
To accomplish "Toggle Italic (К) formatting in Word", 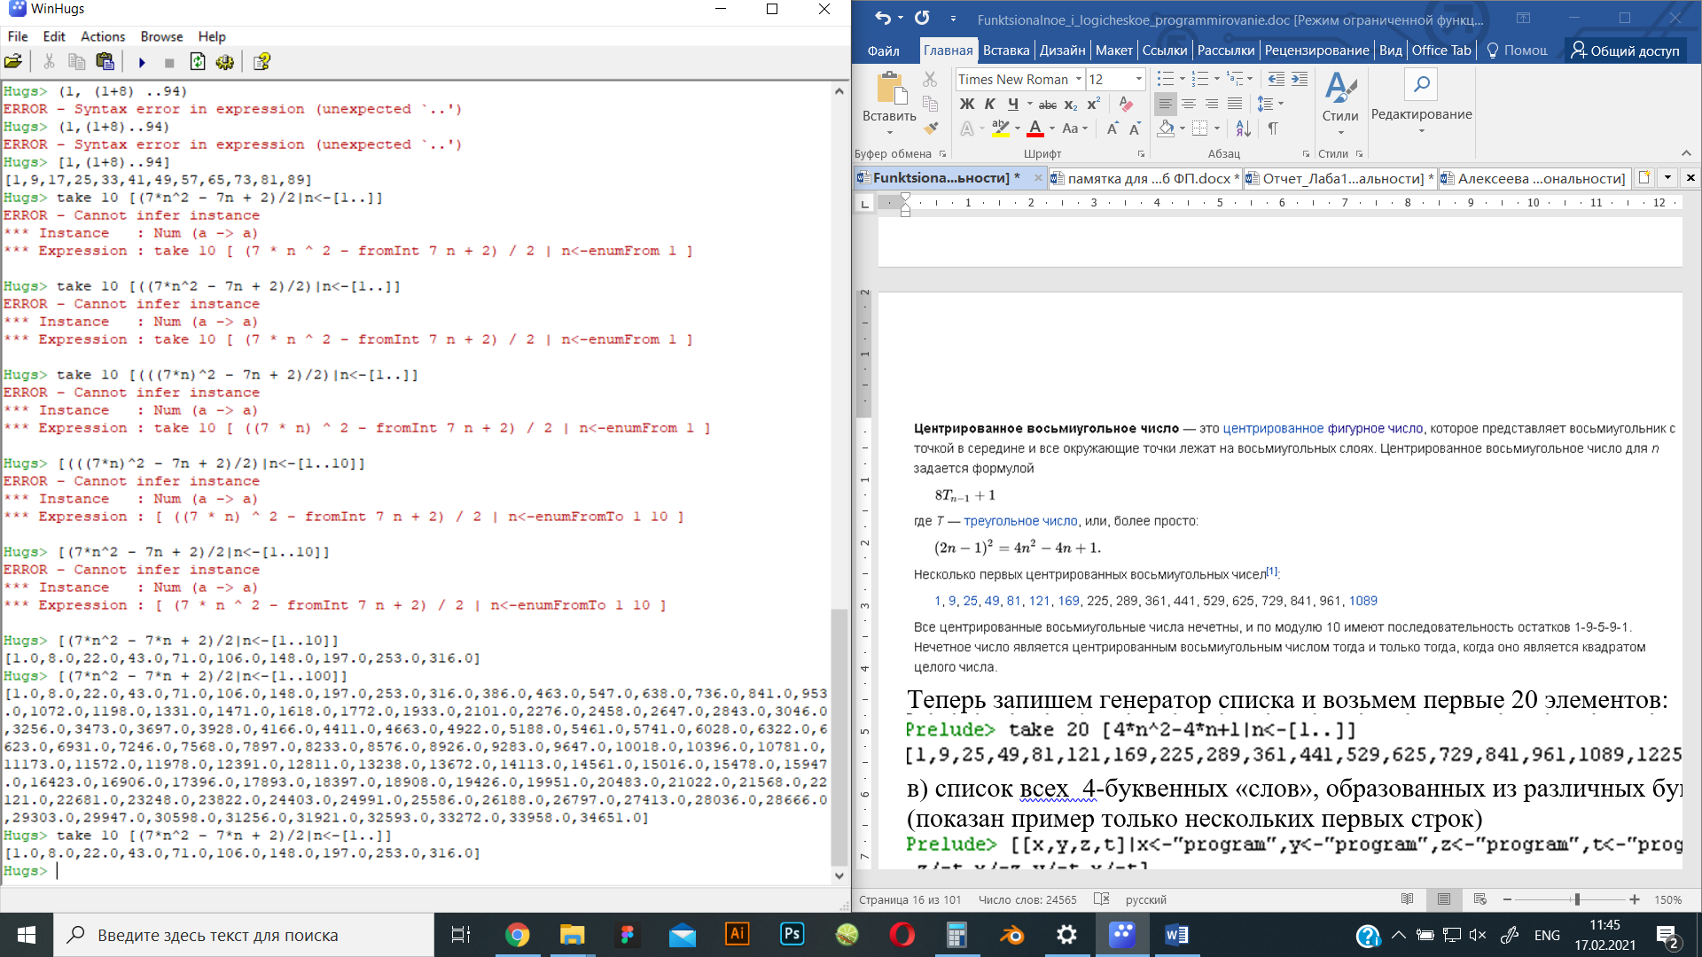I will (990, 105).
